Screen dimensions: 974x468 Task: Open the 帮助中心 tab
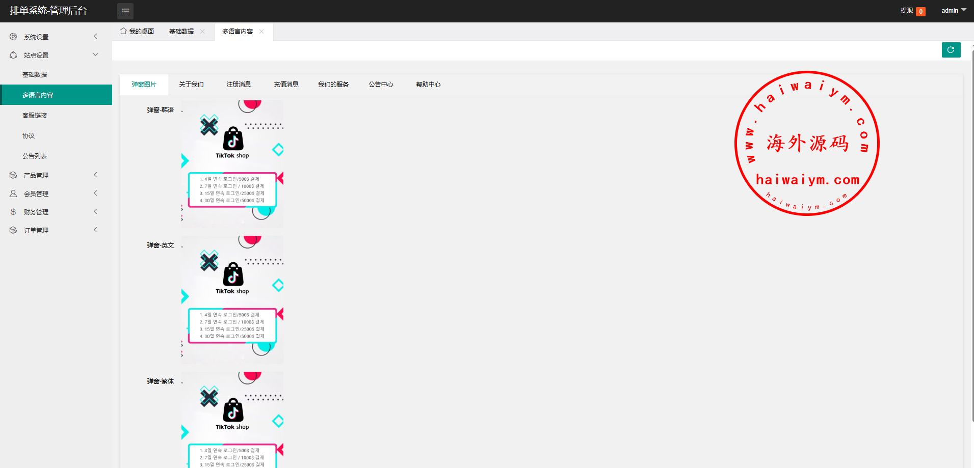[428, 85]
